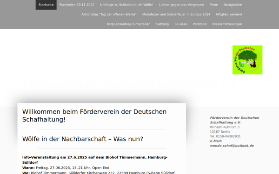Click the Wo: Biohof Timmermann address line
This screenshot has width=279, height=174.
[x=99, y=173]
